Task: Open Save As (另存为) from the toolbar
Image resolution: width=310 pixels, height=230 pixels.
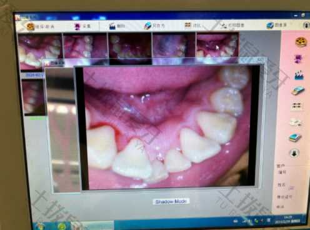Action: pyautogui.click(x=154, y=26)
